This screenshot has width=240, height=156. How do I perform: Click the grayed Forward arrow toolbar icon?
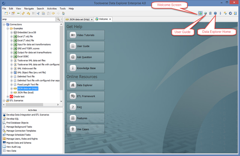tap(58, 13)
